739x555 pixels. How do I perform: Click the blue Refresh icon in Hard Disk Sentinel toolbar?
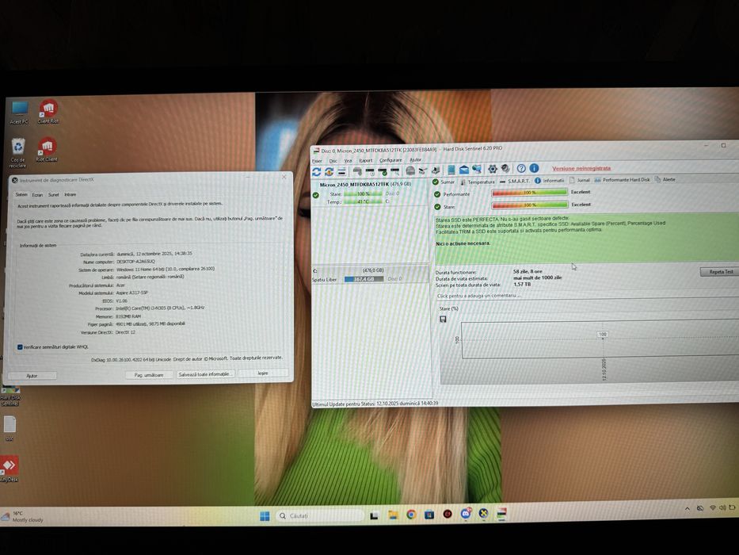coord(317,171)
